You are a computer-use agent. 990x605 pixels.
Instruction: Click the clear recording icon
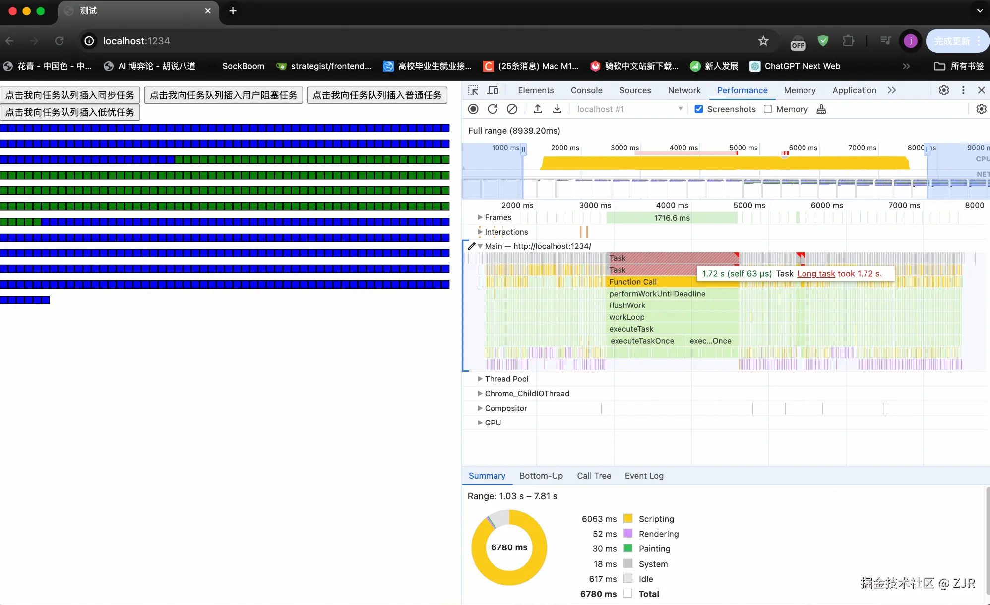pos(512,109)
